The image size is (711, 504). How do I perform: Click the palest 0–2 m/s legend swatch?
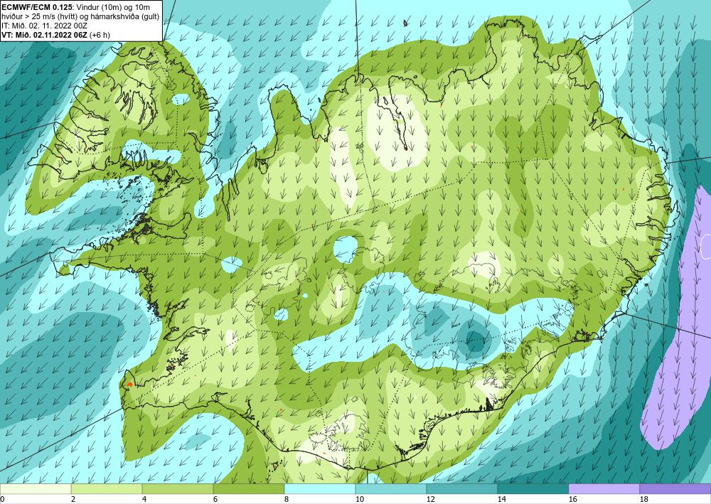pyautogui.click(x=36, y=488)
